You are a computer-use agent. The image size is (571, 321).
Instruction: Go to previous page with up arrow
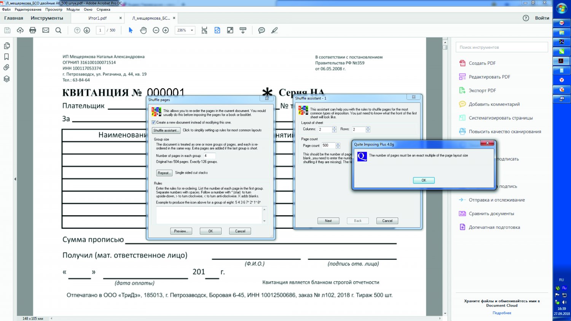[77, 30]
